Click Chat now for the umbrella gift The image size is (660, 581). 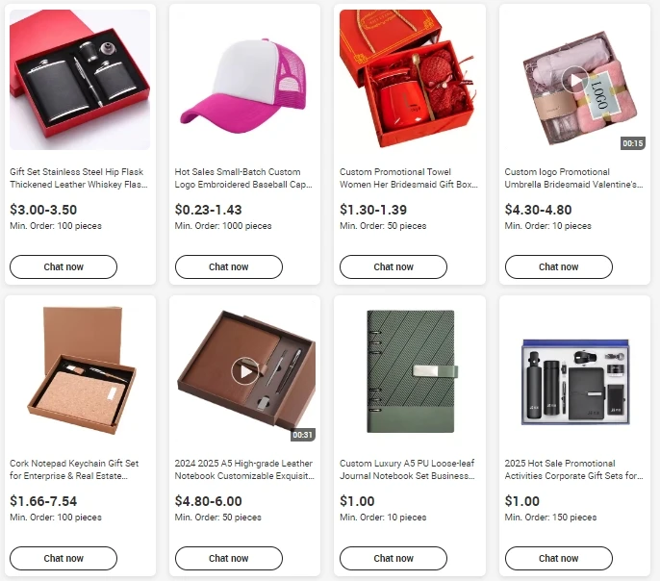pos(559,266)
